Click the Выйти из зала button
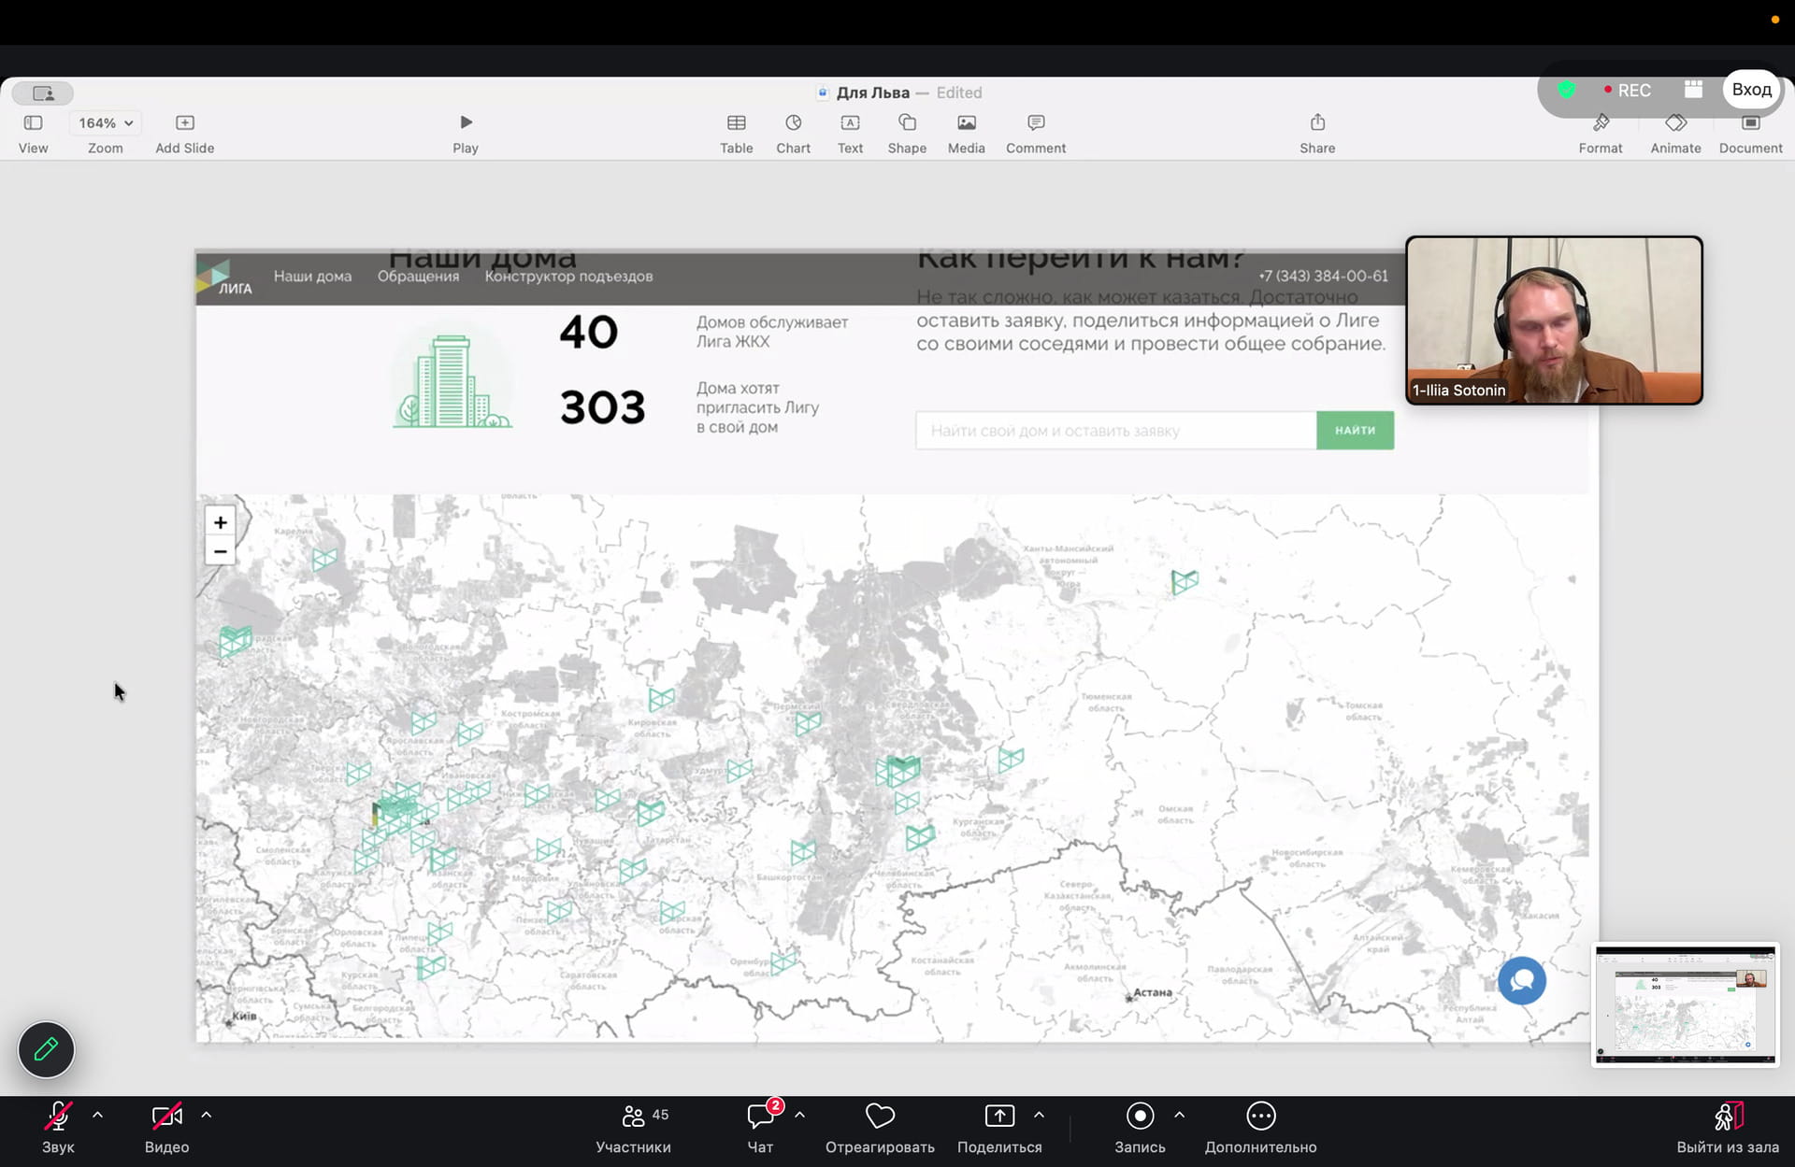Viewport: 1795px width, 1167px height. [1727, 1116]
